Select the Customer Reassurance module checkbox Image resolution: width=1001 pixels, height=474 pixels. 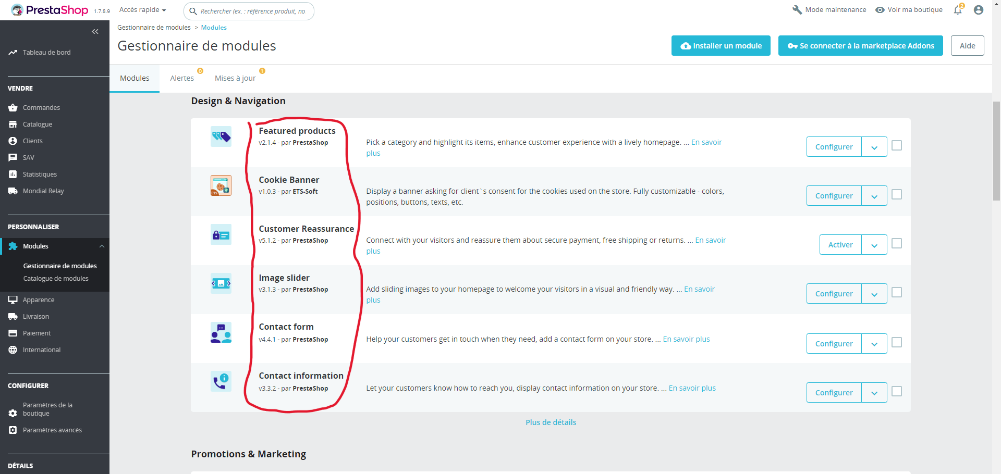pos(897,243)
